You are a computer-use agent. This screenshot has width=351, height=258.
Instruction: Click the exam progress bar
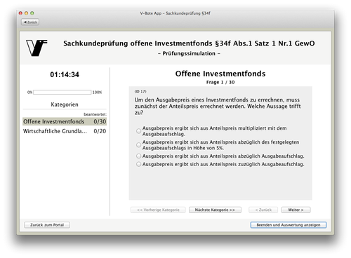click(62, 93)
